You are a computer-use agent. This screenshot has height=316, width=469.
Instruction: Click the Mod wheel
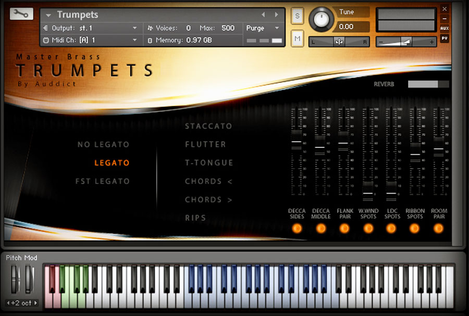tap(29, 279)
